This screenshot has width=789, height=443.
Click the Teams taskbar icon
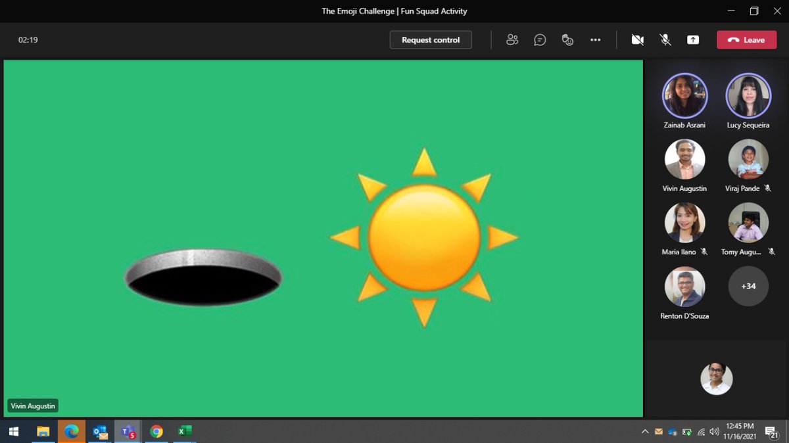coord(128,432)
